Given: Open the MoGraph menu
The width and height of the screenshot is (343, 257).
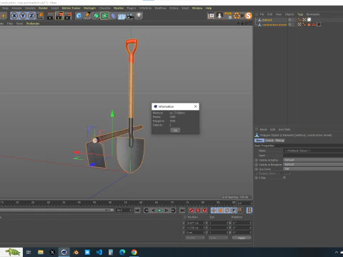Looking at the screenshot, I should click(x=89, y=8).
